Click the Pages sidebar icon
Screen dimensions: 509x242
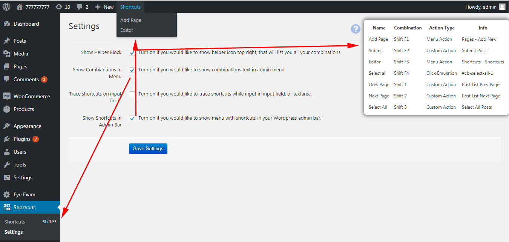7,66
